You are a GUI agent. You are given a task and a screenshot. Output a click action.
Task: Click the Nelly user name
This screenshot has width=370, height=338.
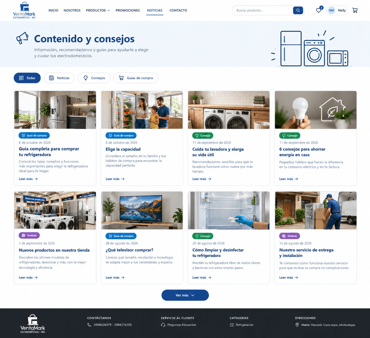point(342,10)
